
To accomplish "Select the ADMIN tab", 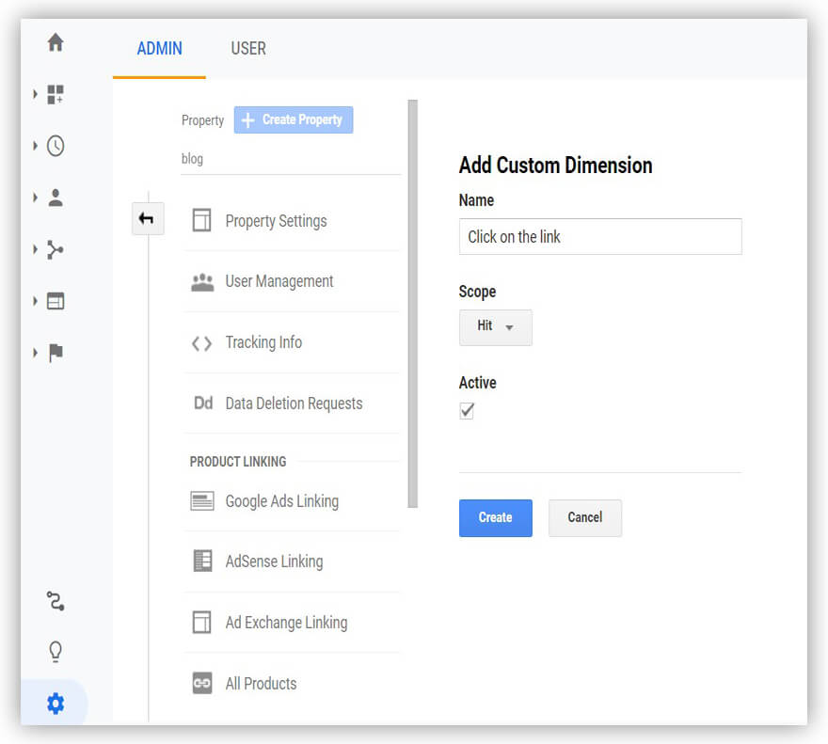I will click(158, 49).
